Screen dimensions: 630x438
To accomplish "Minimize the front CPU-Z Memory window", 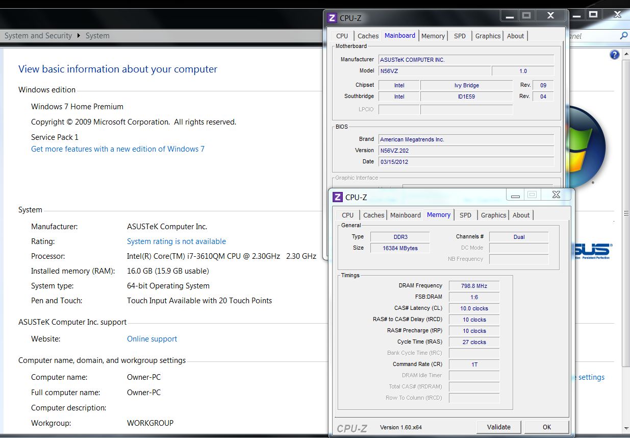I will pos(516,195).
